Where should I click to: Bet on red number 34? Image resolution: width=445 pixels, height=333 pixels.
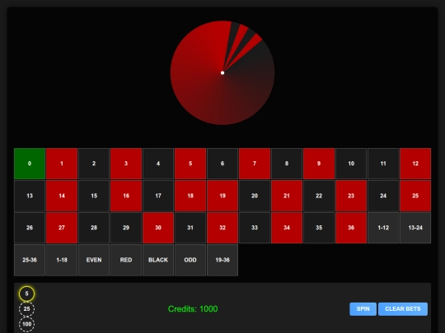tap(287, 228)
